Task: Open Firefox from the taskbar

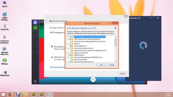Action: pos(10,95)
